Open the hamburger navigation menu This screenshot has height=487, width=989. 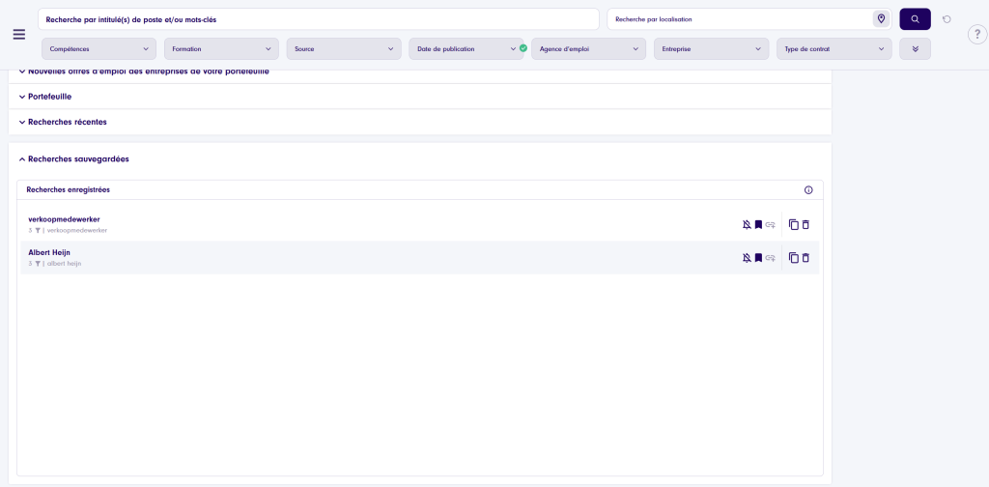18,34
